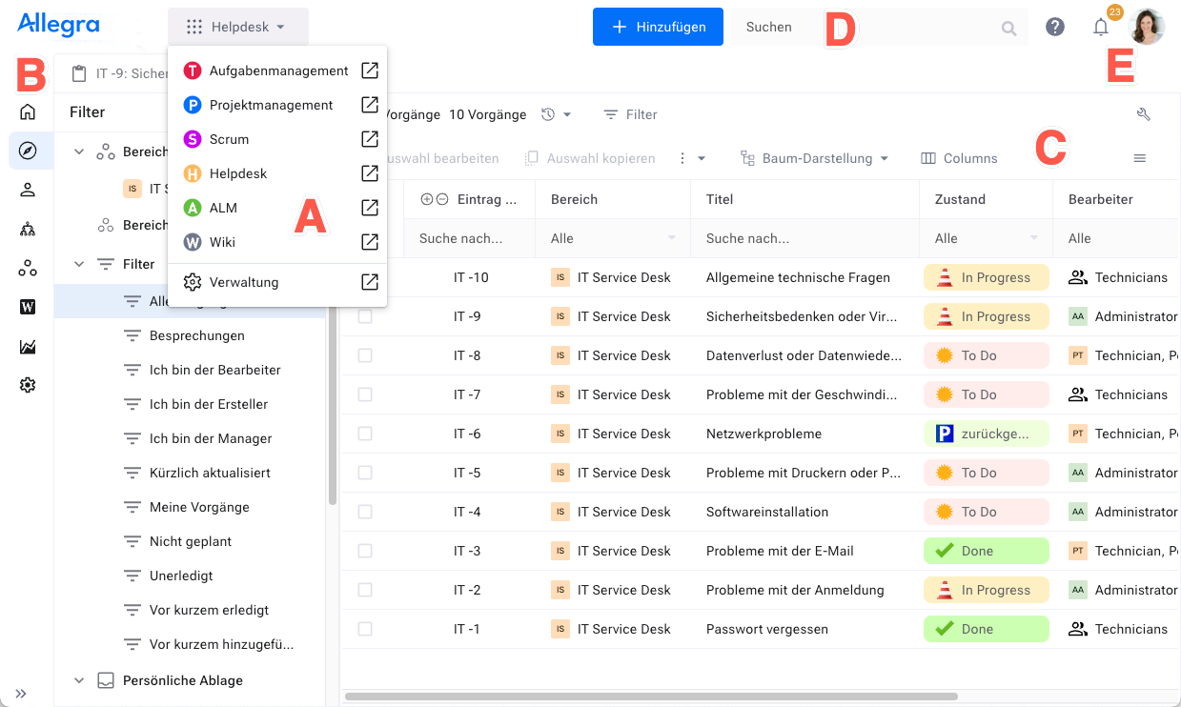
Task: Click the wrench icon above the table
Action: [1144, 114]
